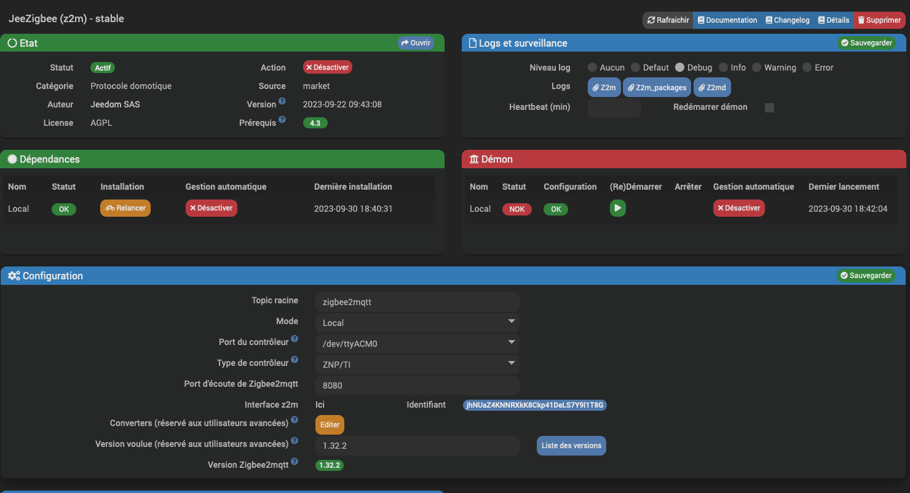Screen dimensions: 910x493
Task: Open the Z2m log file
Action: [604, 87]
